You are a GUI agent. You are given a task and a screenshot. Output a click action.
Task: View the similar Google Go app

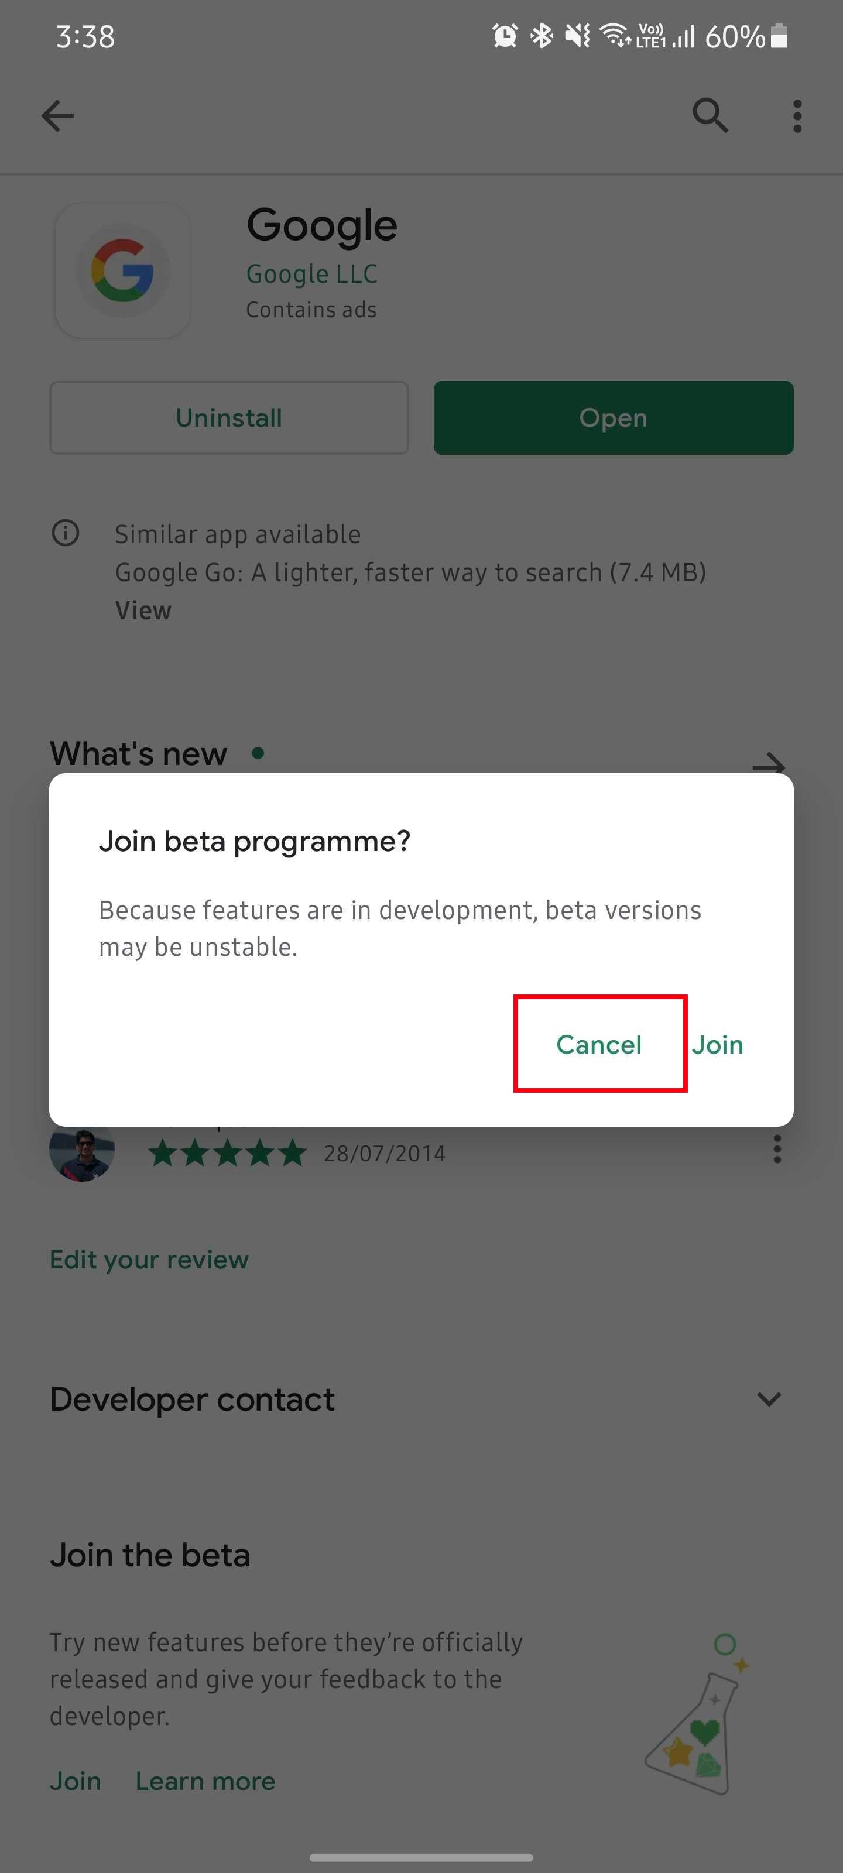pos(143,610)
